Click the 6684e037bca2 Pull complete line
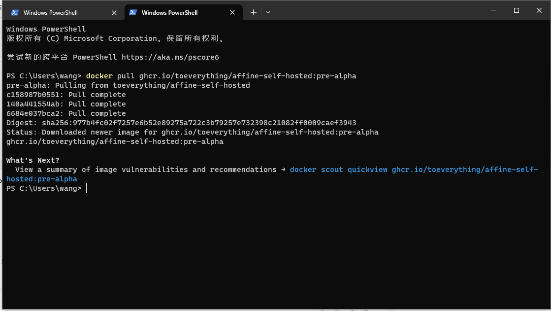 [66, 113]
